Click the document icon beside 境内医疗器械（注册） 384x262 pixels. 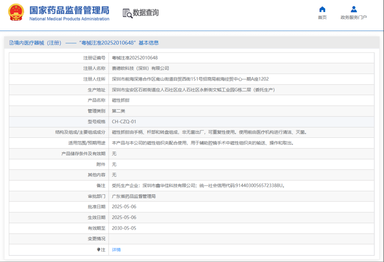[11, 42]
